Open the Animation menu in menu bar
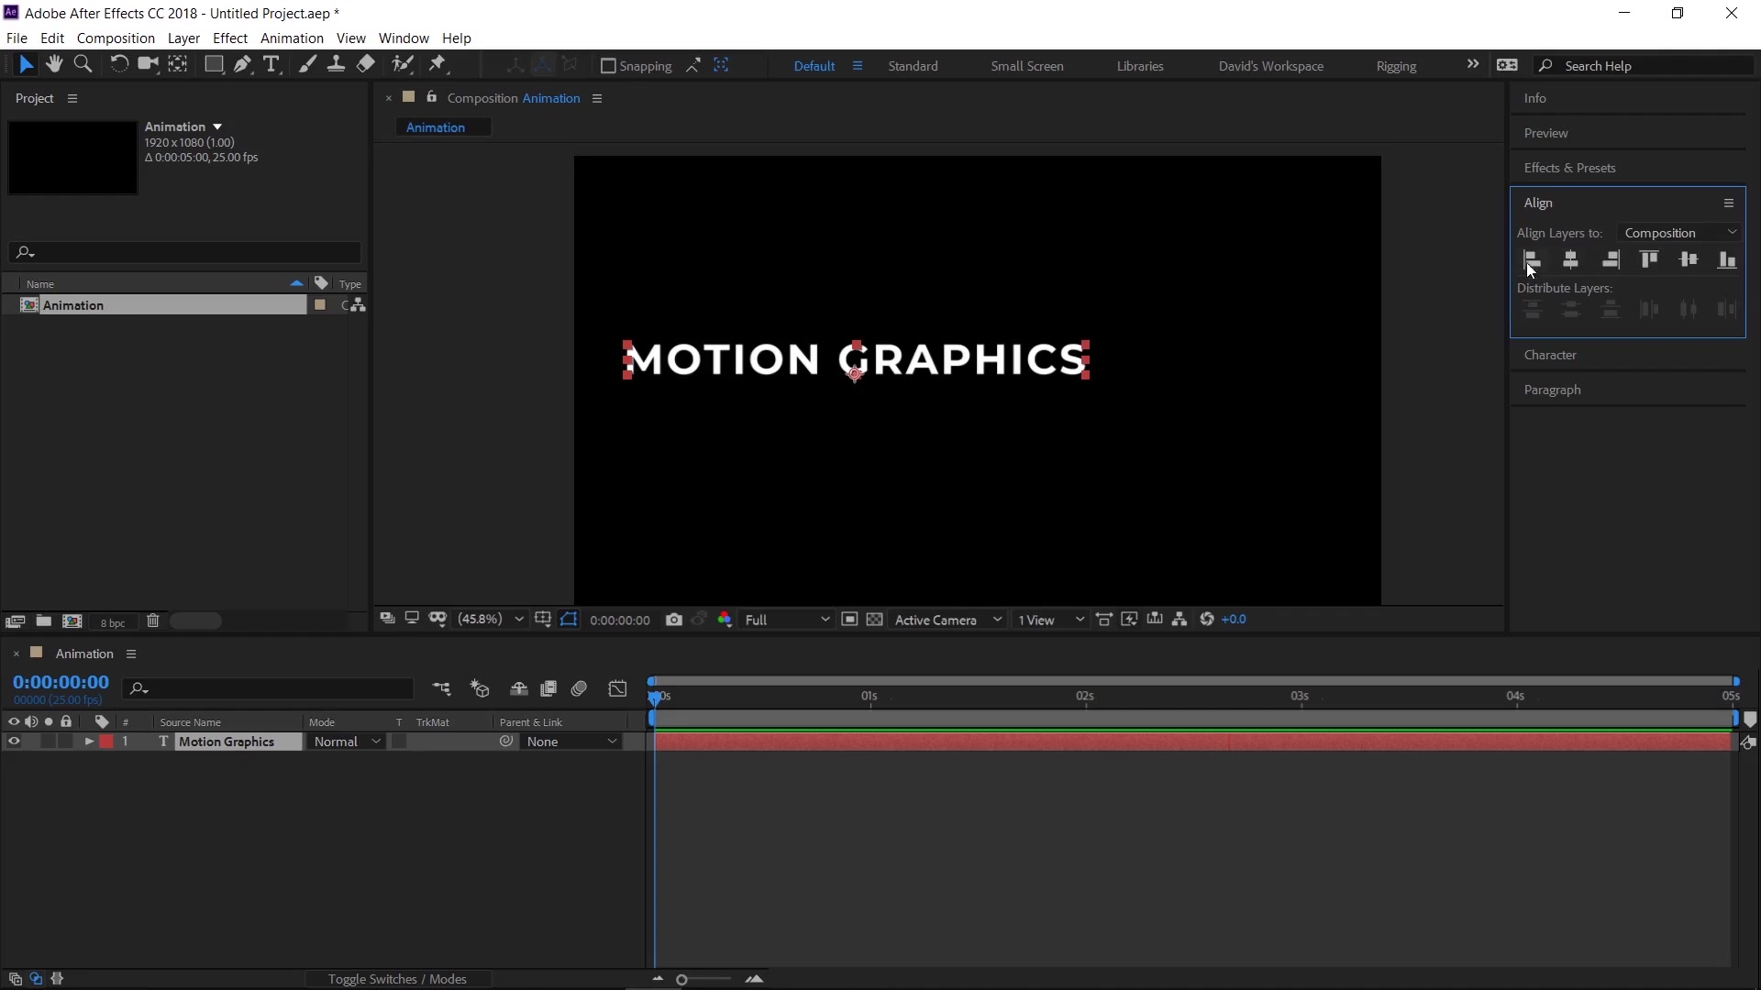This screenshot has height=990, width=1761. coord(290,38)
